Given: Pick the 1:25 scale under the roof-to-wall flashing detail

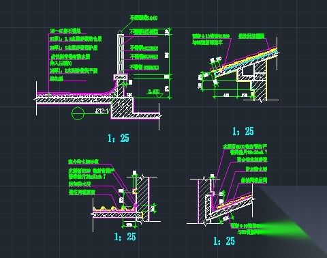Looking at the screenshot, I should tap(224, 241).
